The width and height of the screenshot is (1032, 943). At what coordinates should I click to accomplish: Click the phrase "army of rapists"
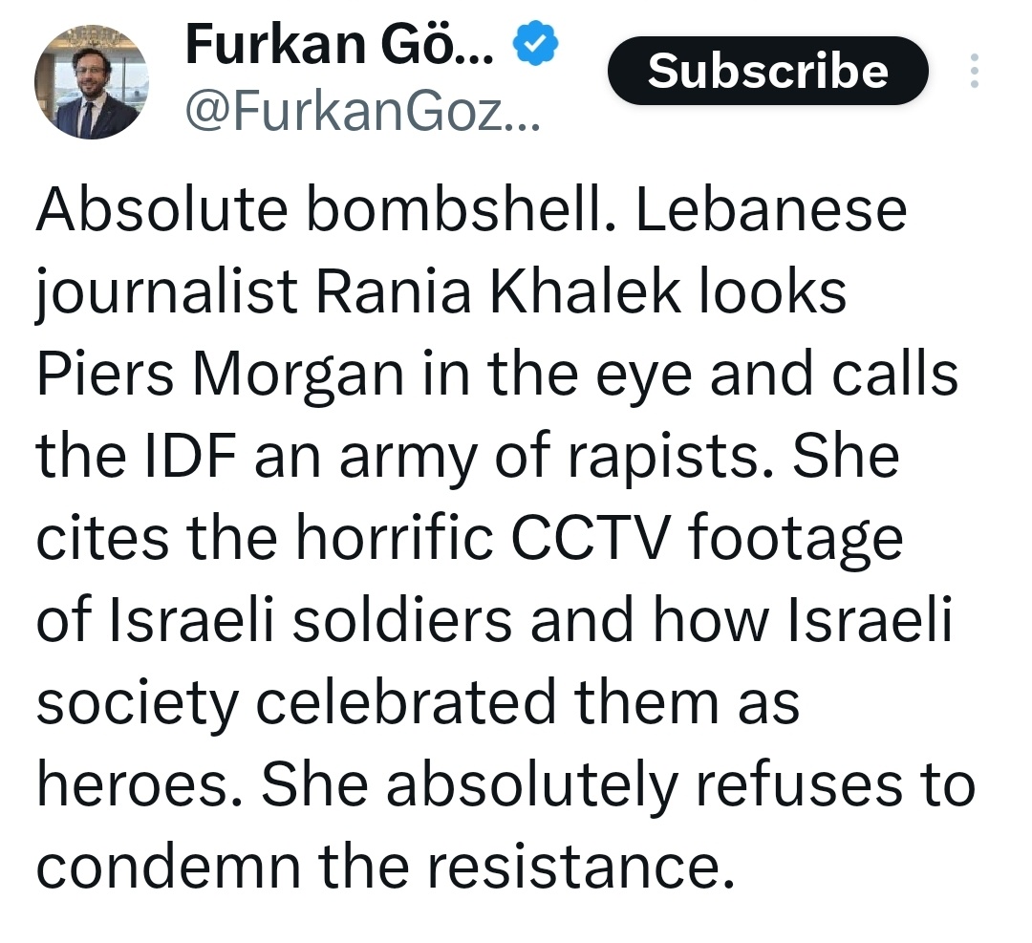coord(471,457)
